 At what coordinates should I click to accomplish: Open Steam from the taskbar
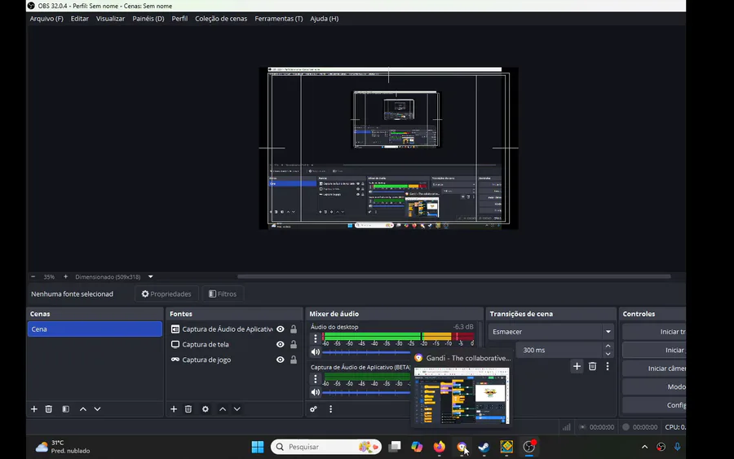click(x=484, y=447)
